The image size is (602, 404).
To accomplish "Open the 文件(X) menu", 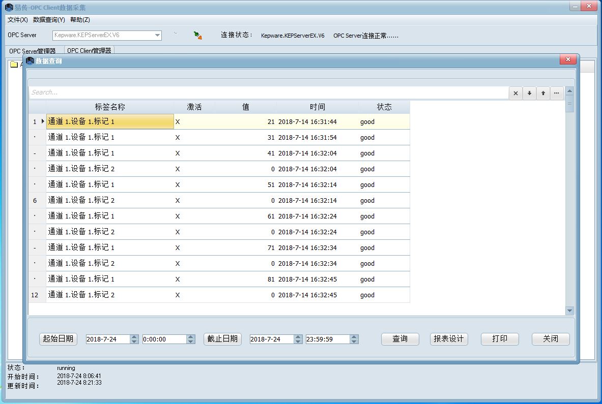I will pyautogui.click(x=18, y=20).
